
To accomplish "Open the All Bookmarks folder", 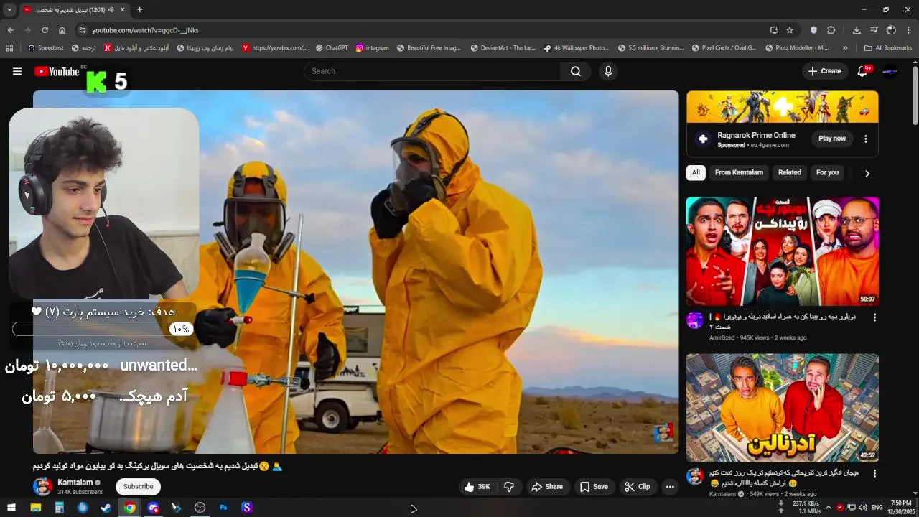I will pyautogui.click(x=888, y=48).
